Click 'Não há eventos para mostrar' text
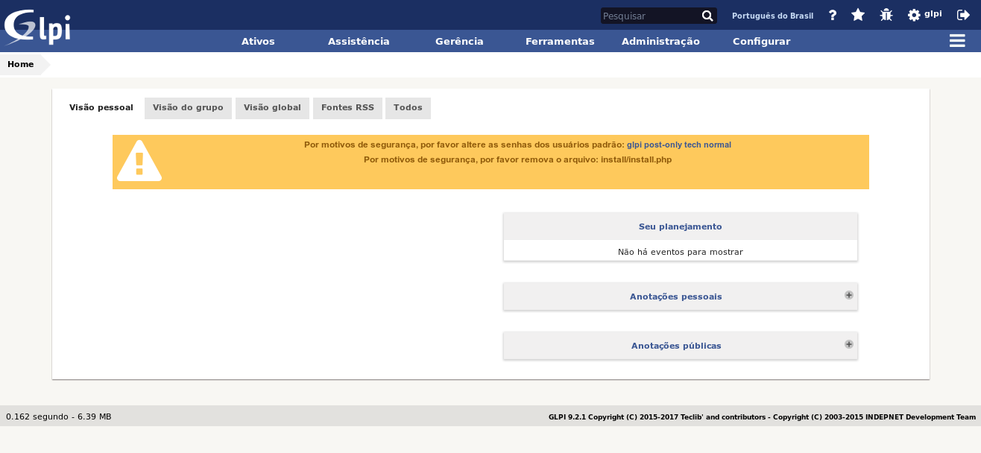Screen dimensions: 981x453 pyautogui.click(x=681, y=252)
